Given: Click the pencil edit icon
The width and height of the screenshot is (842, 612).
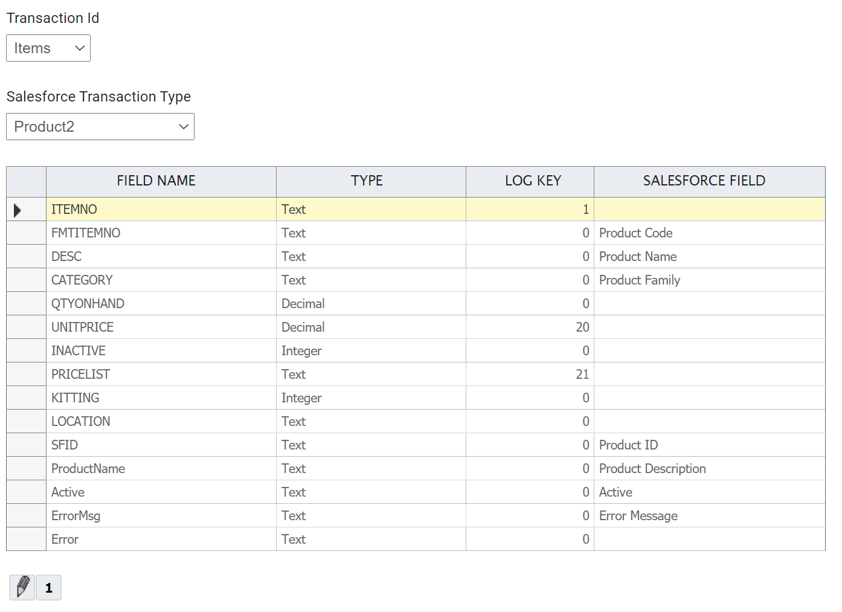Looking at the screenshot, I should [22, 587].
